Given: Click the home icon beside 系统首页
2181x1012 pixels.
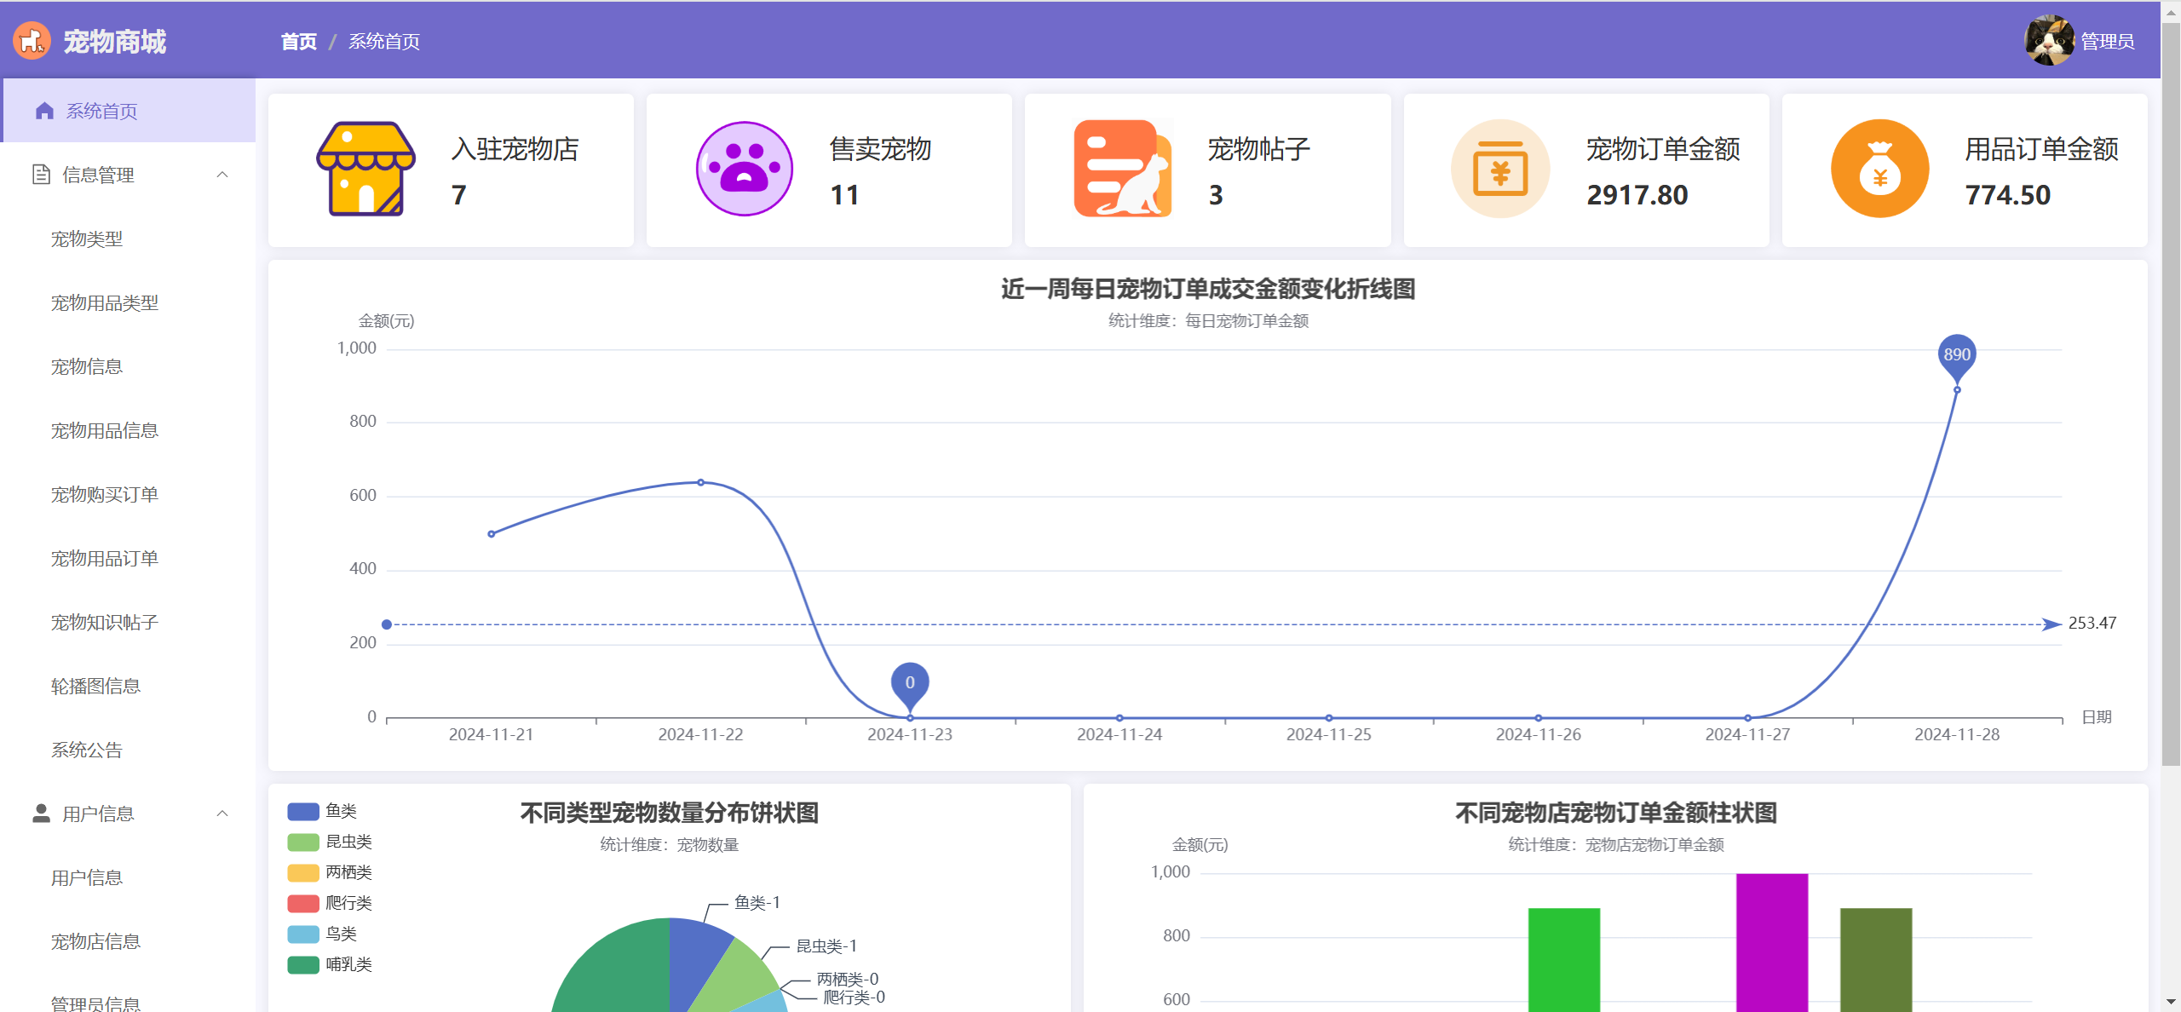Looking at the screenshot, I should (x=44, y=111).
